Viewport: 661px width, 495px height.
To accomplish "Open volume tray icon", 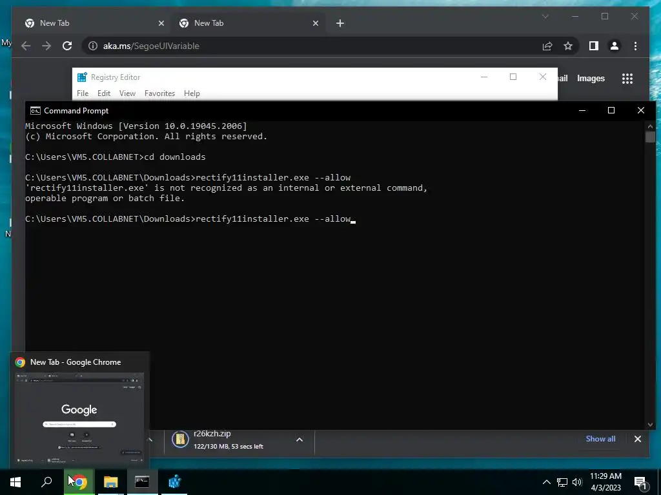I will [x=577, y=482].
